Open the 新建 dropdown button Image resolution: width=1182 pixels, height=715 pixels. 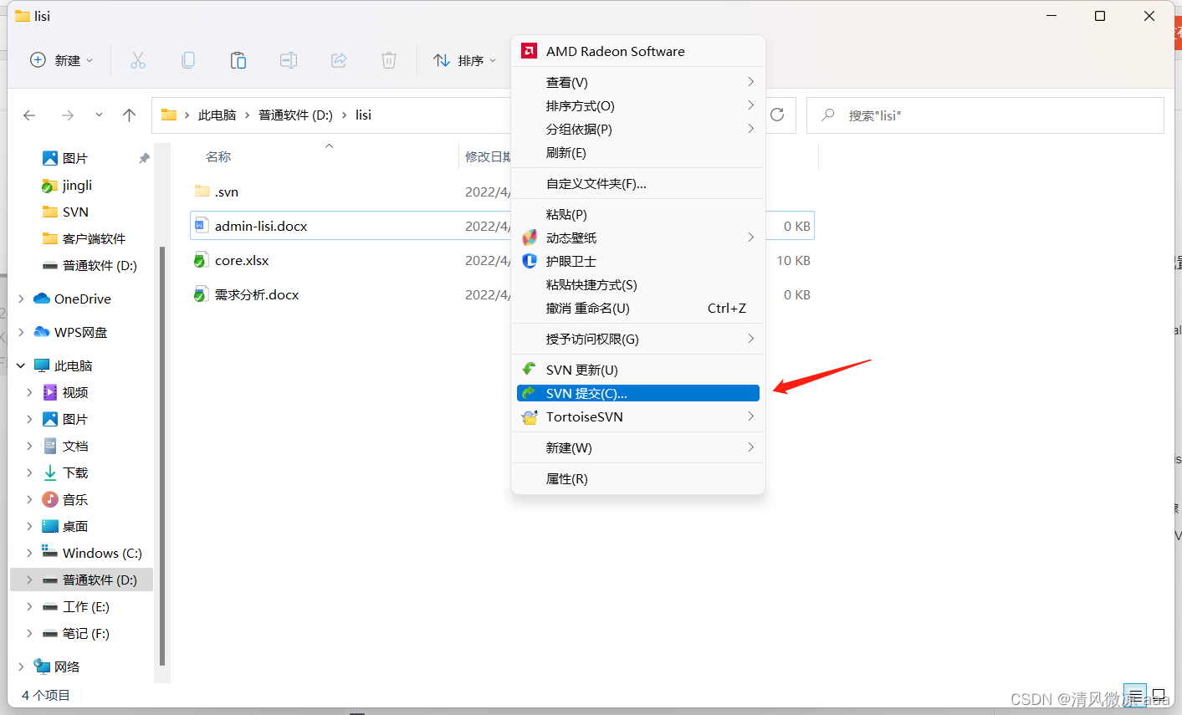coord(62,60)
